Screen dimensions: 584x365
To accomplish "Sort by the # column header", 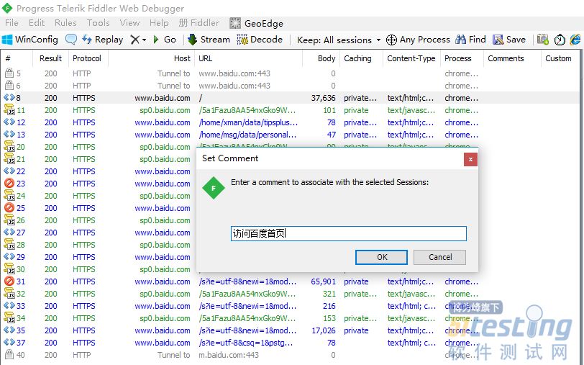I will click(8, 58).
